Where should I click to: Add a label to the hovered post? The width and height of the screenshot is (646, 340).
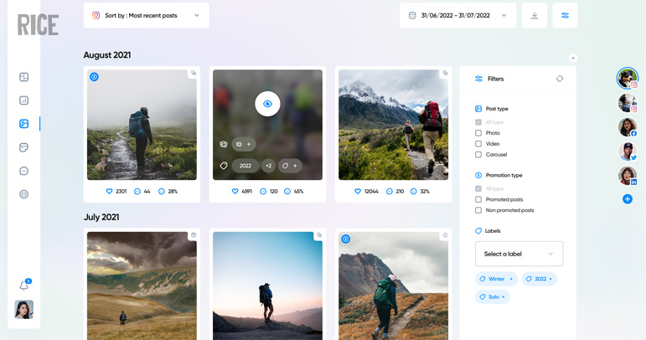290,166
